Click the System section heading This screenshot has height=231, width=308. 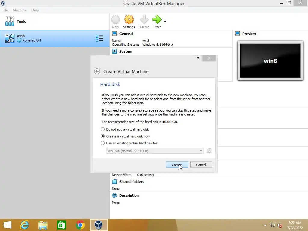pos(126,51)
